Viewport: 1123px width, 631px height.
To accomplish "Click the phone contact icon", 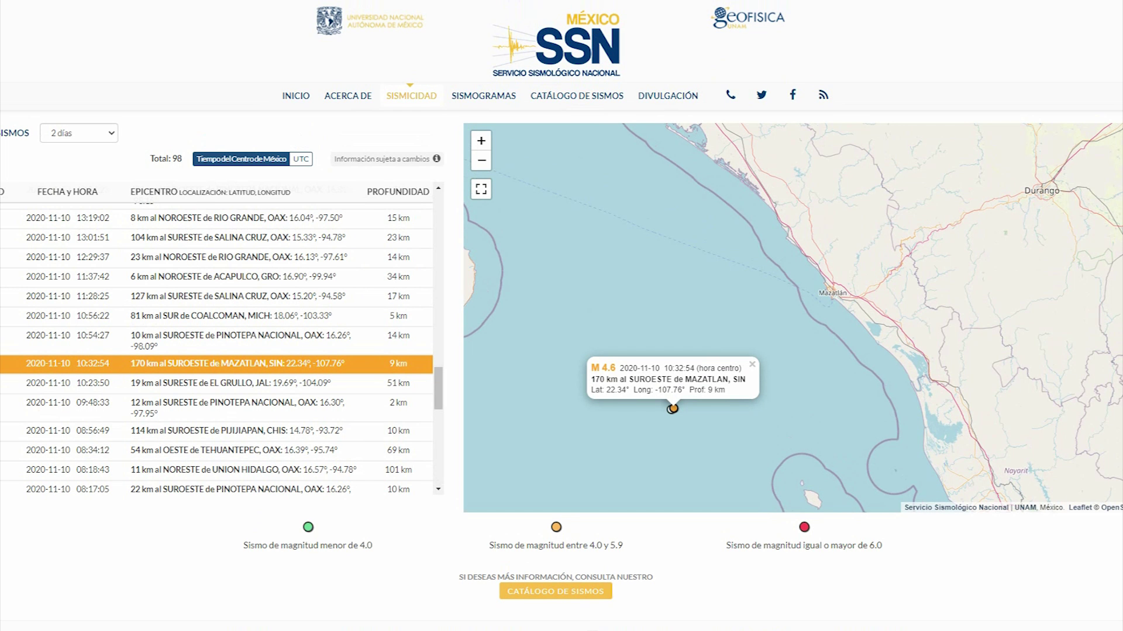I will click(731, 95).
